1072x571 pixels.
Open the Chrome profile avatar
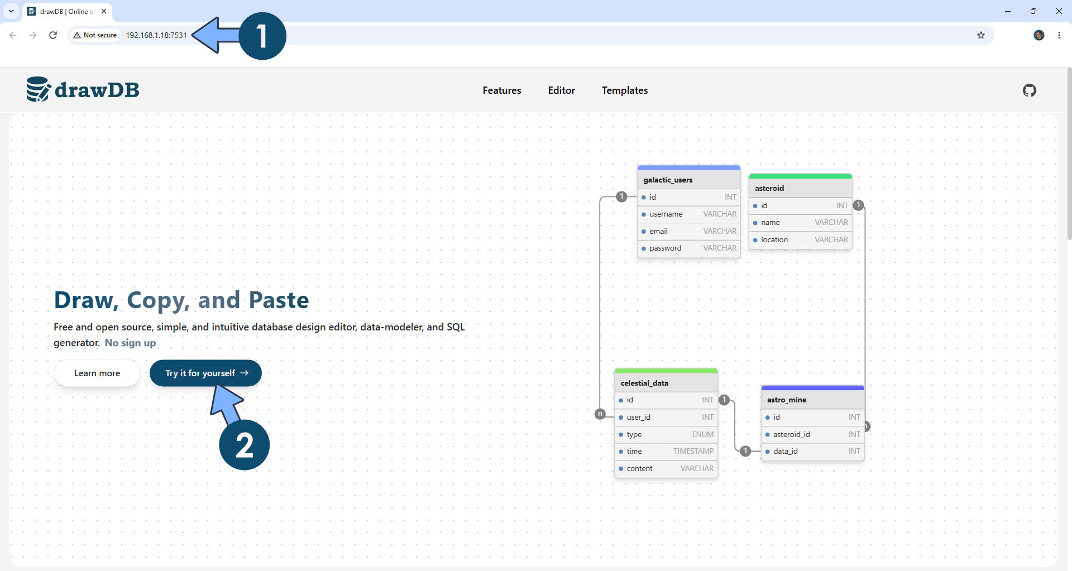[x=1038, y=35]
